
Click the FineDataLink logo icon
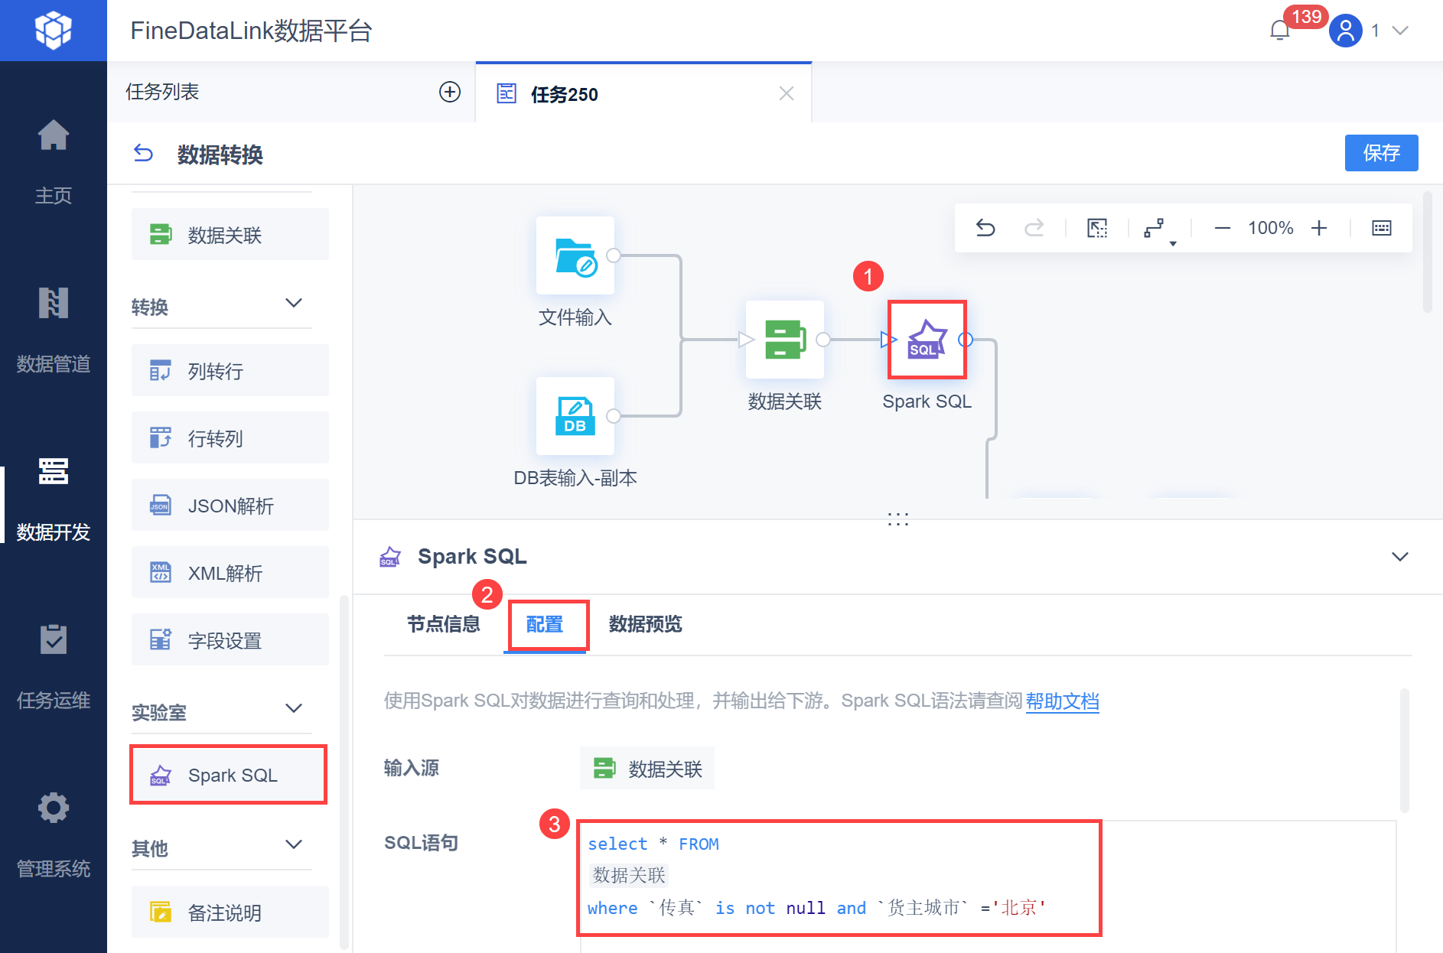[54, 31]
